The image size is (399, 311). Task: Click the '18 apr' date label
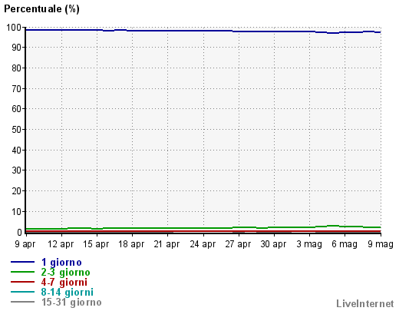[x=131, y=244]
